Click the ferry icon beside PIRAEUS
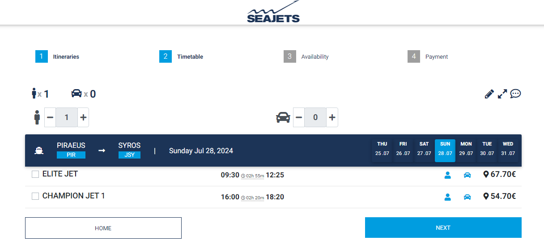 pyautogui.click(x=39, y=150)
